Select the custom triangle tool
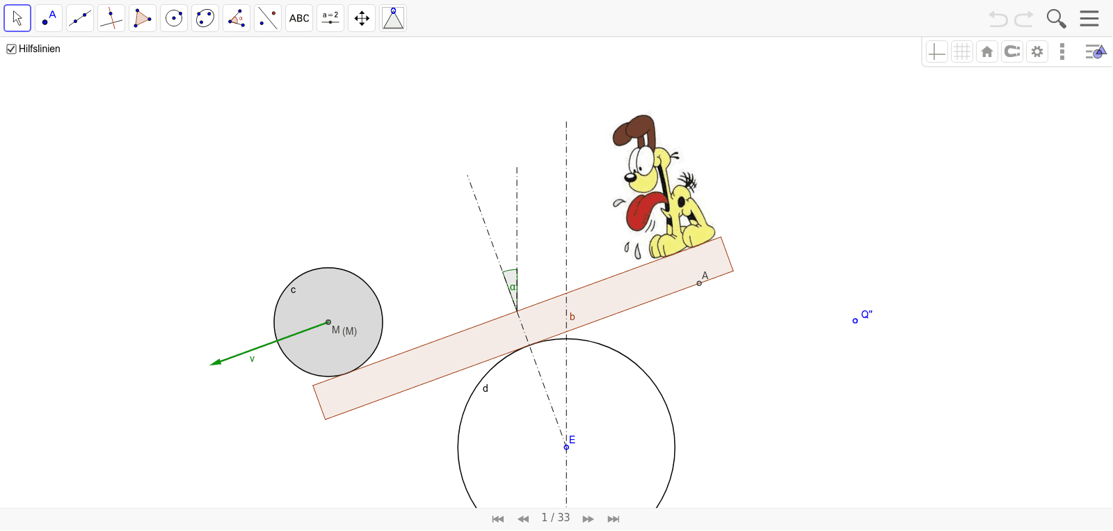Screen dimensions: 1113x531 point(393,18)
